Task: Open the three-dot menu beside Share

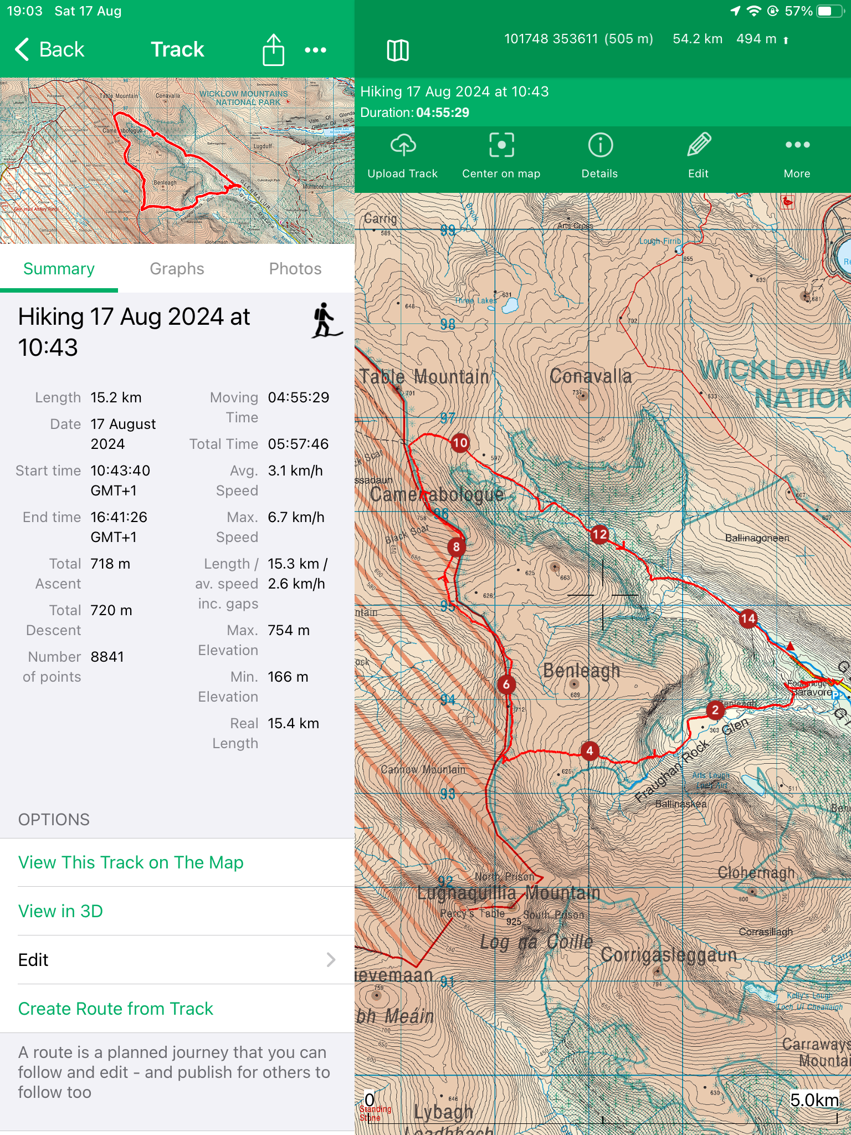Action: coord(316,50)
